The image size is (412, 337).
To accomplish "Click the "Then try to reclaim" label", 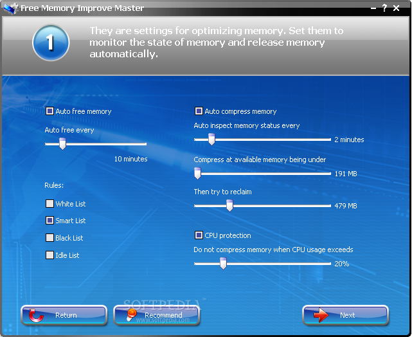I will coord(222,192).
